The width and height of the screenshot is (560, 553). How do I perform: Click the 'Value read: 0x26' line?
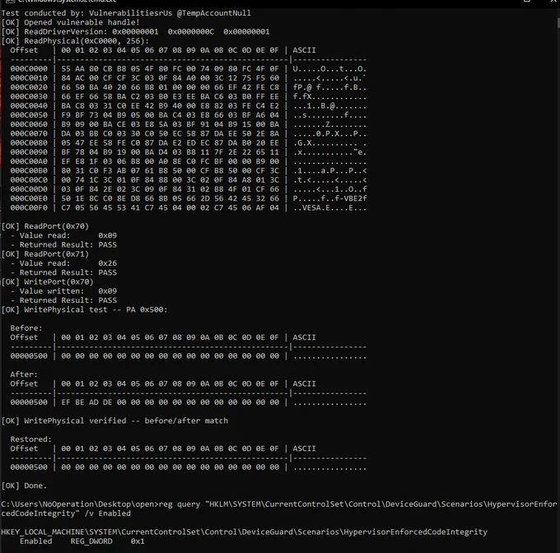click(x=63, y=263)
